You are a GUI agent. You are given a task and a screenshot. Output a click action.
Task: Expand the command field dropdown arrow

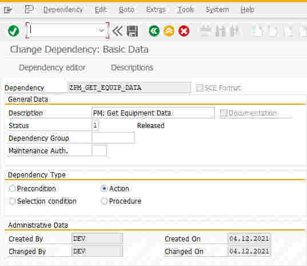point(101,30)
